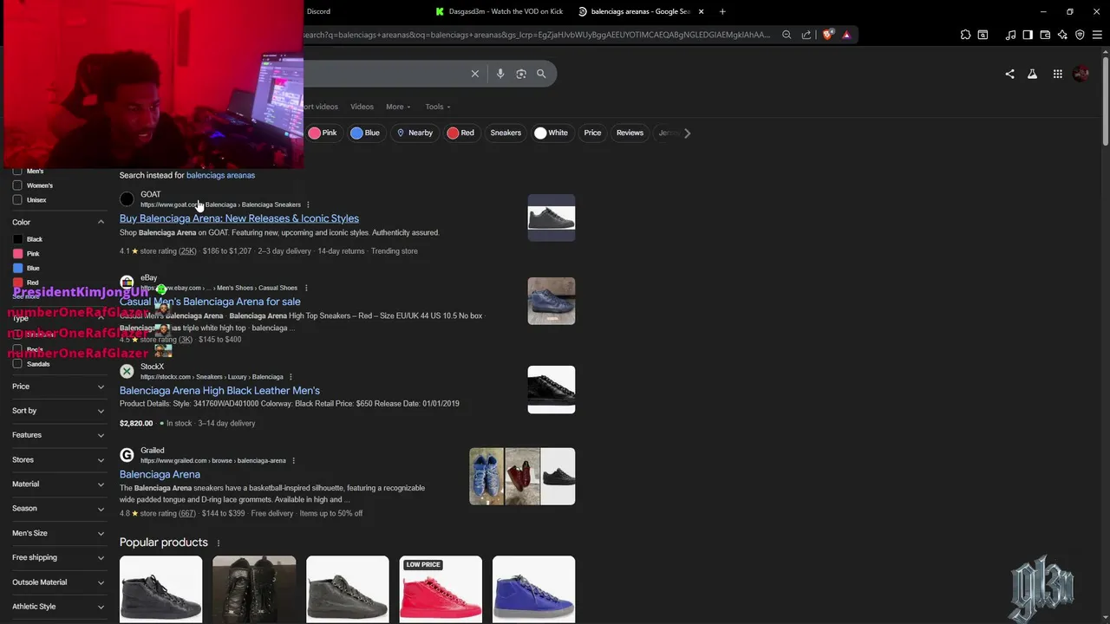Toggle the browser sidebar panel icon
The image size is (1110, 624).
click(x=1028, y=35)
